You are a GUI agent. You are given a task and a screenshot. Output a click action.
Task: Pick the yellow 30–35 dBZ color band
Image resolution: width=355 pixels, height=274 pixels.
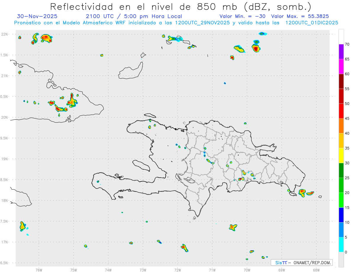[x=341, y=155]
